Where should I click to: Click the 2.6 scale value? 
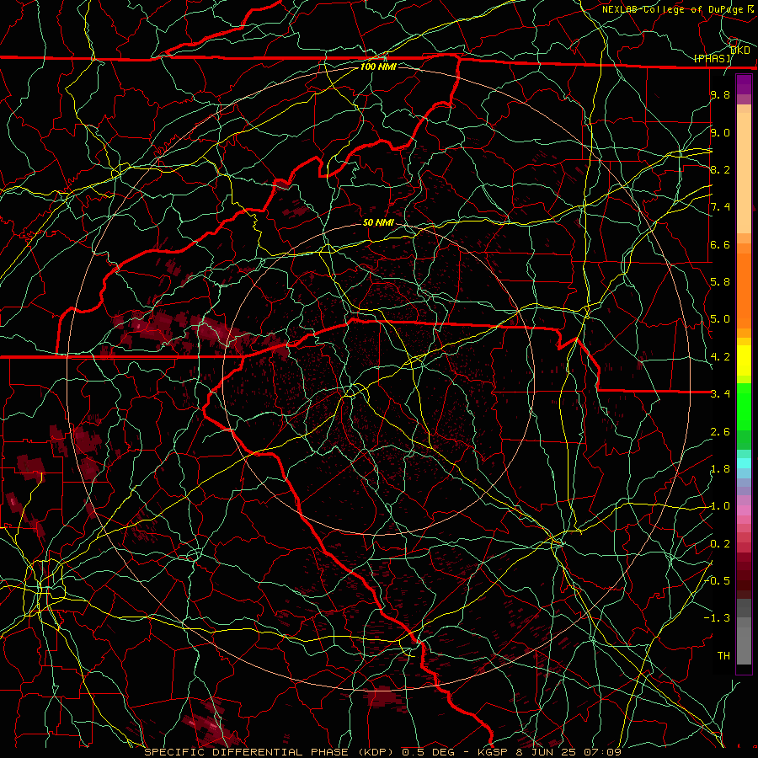click(x=720, y=432)
